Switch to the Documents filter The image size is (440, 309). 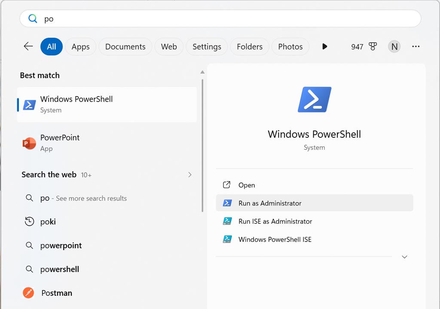(125, 46)
